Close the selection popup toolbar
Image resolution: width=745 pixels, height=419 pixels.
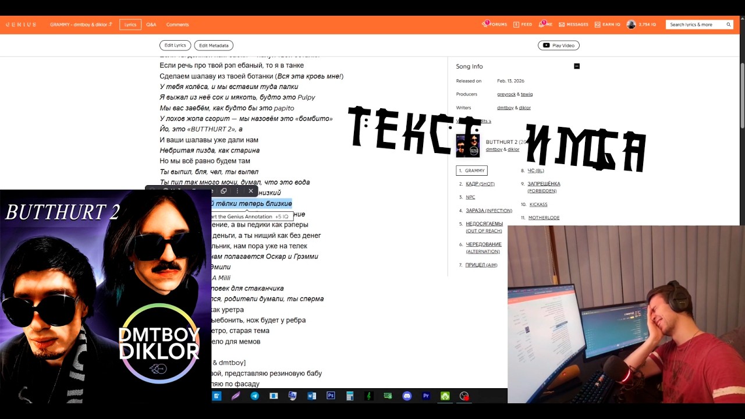coord(251,191)
